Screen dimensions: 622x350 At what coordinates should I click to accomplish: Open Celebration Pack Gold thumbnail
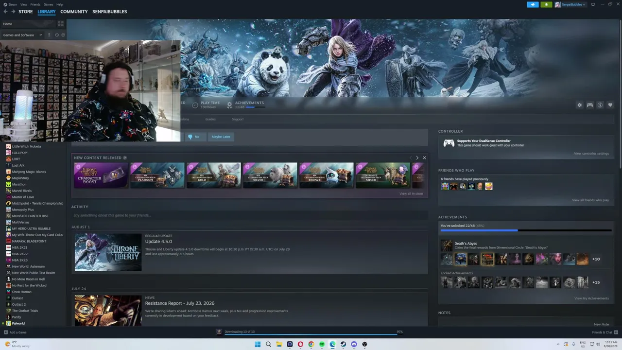tap(213, 175)
